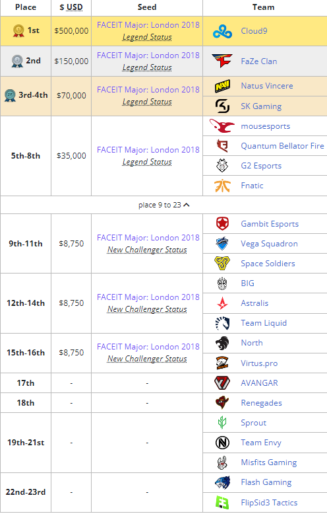This screenshot has width=327, height=514.
Task: Open FACEIT Major: London 2018 link in 1st row
Action: [148, 25]
